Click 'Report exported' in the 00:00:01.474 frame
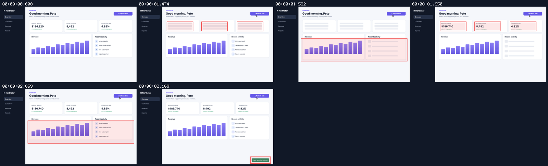This screenshot has height=166, width=548. 240,54
